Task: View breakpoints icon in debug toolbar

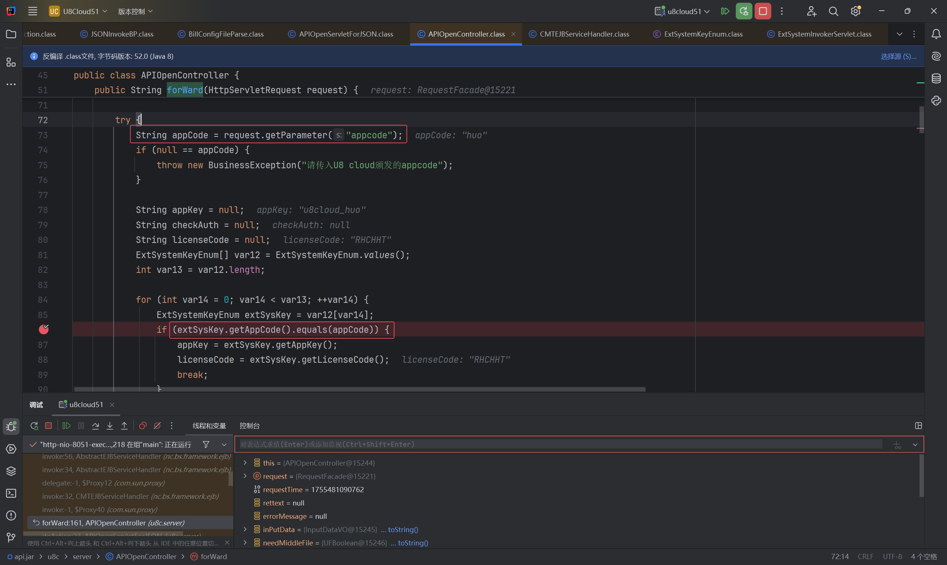Action: click(x=143, y=426)
